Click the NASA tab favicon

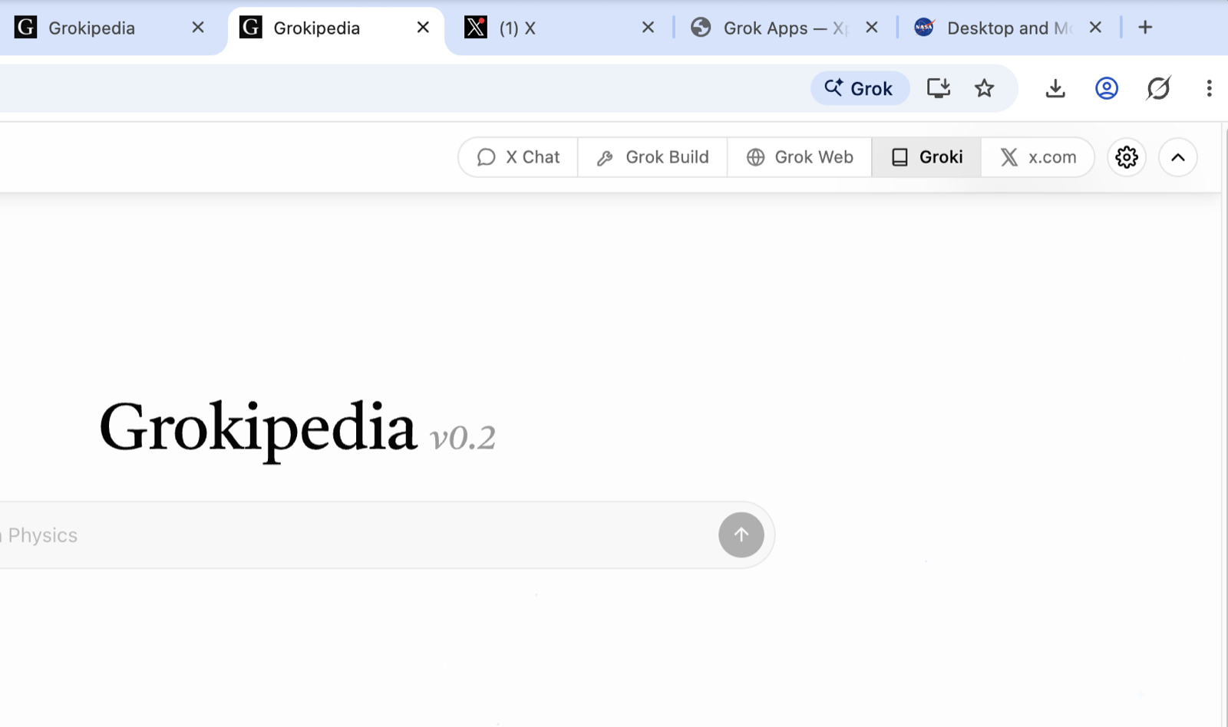click(924, 28)
